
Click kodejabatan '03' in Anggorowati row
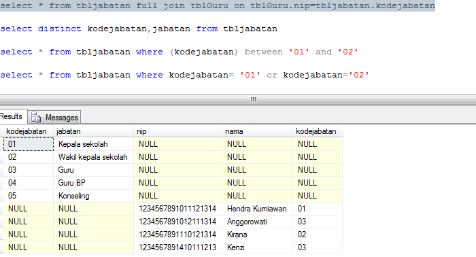pos(318,222)
